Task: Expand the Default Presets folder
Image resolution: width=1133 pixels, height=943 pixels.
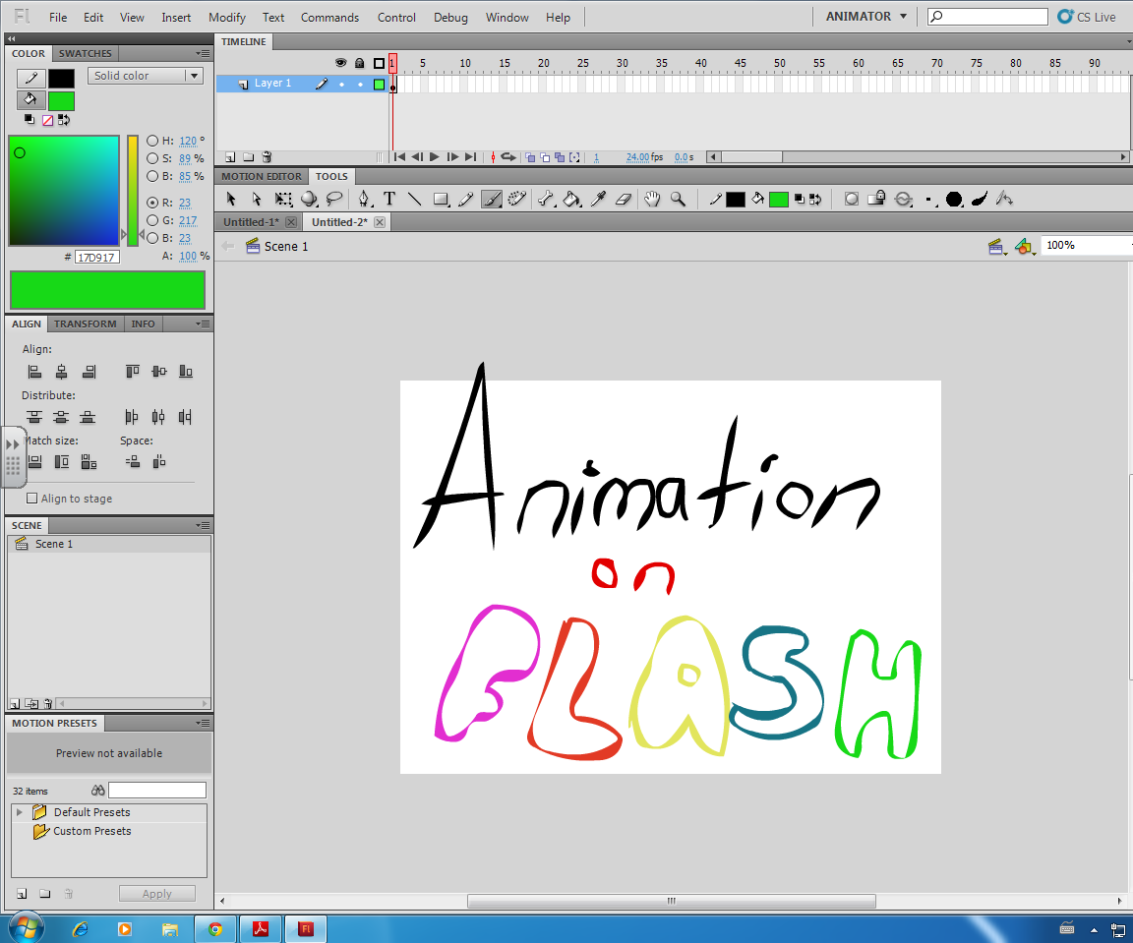Action: tap(18, 812)
